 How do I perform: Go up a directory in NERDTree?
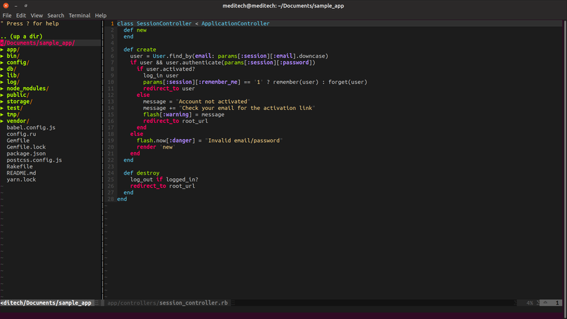(x=23, y=36)
